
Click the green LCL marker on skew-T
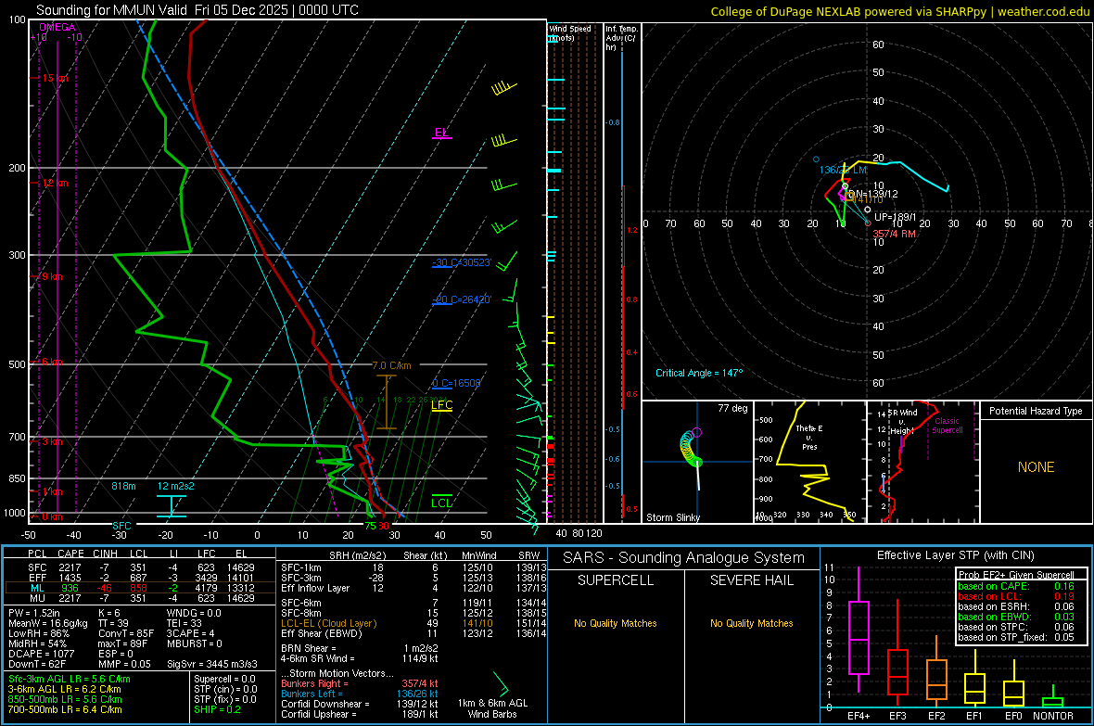click(x=441, y=502)
